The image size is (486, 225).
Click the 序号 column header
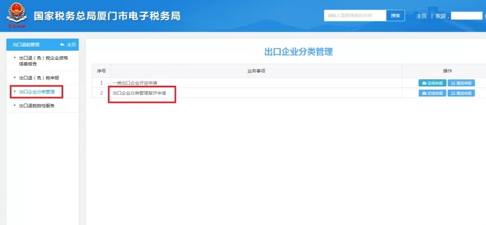click(x=102, y=71)
